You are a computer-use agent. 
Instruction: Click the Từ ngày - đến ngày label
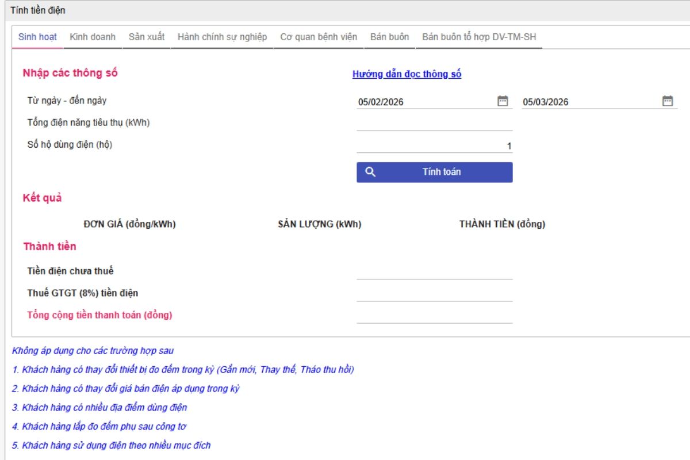point(67,101)
